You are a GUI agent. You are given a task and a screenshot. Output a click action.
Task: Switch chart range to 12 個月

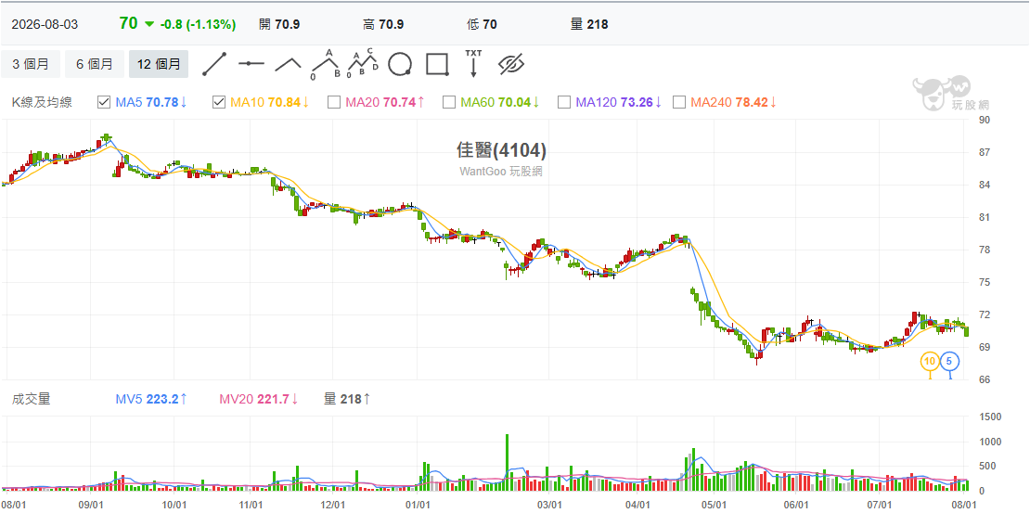[159, 64]
